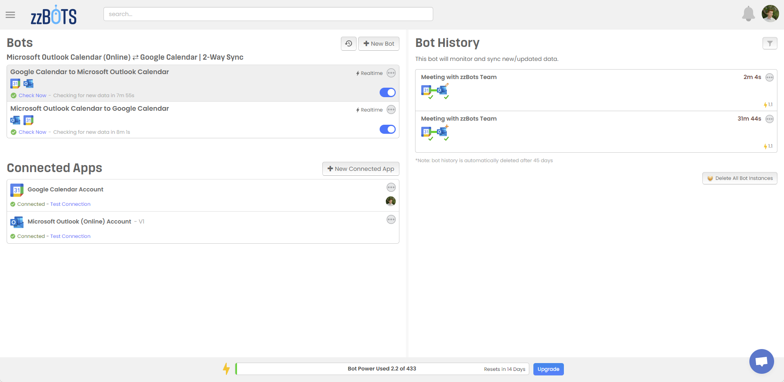
Task: Open options for Google Calendar to Outlook bot
Action: 391,73
